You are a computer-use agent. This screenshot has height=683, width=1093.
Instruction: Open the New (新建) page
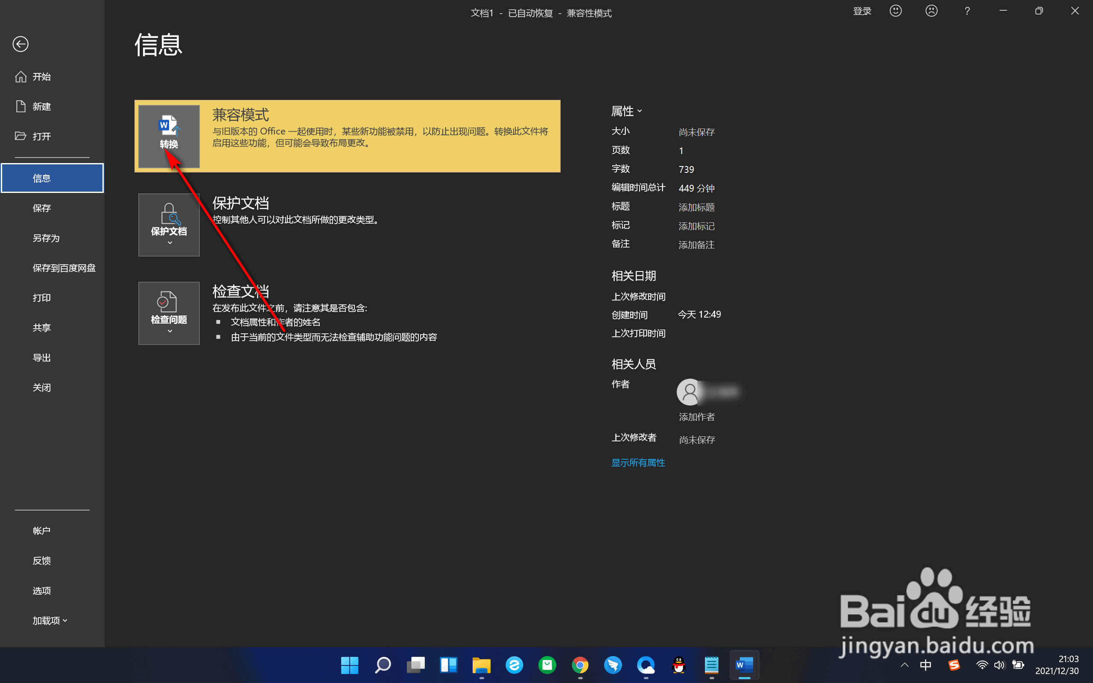coord(53,107)
